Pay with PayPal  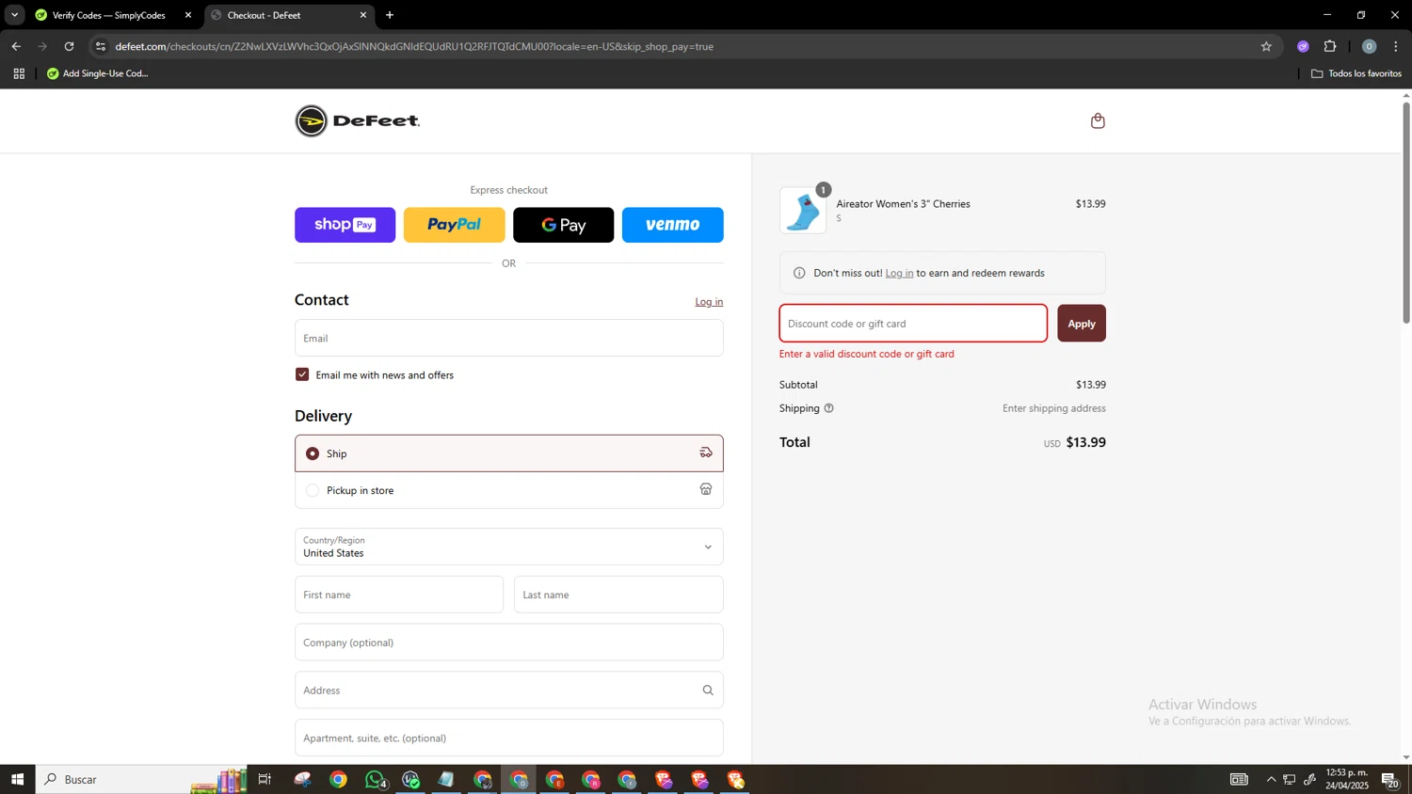tap(455, 225)
